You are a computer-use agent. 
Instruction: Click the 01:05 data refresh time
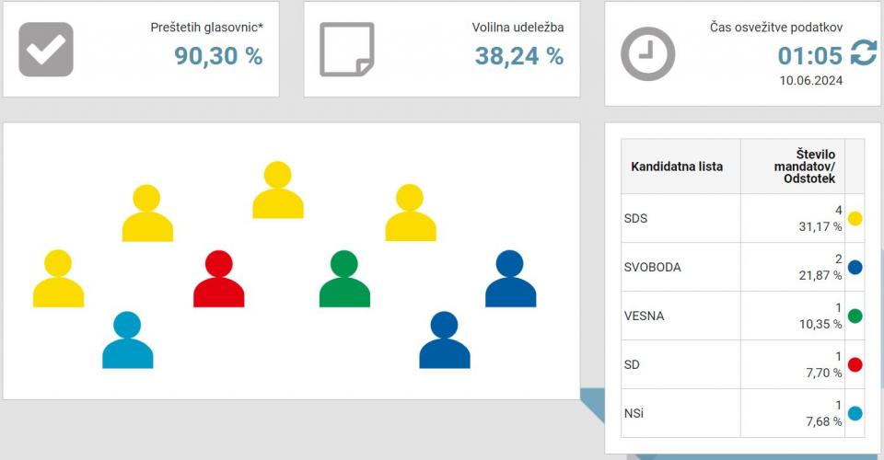coord(809,56)
